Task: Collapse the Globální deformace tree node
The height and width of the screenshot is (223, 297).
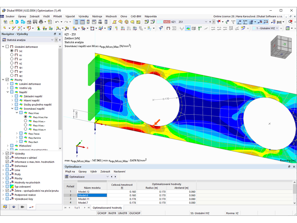Action: coord(3,47)
